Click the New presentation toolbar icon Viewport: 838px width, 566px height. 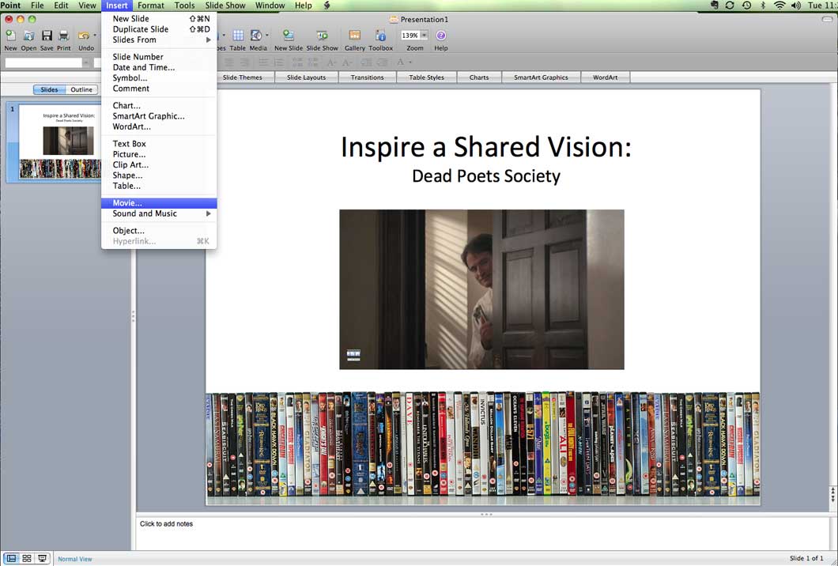coord(10,36)
